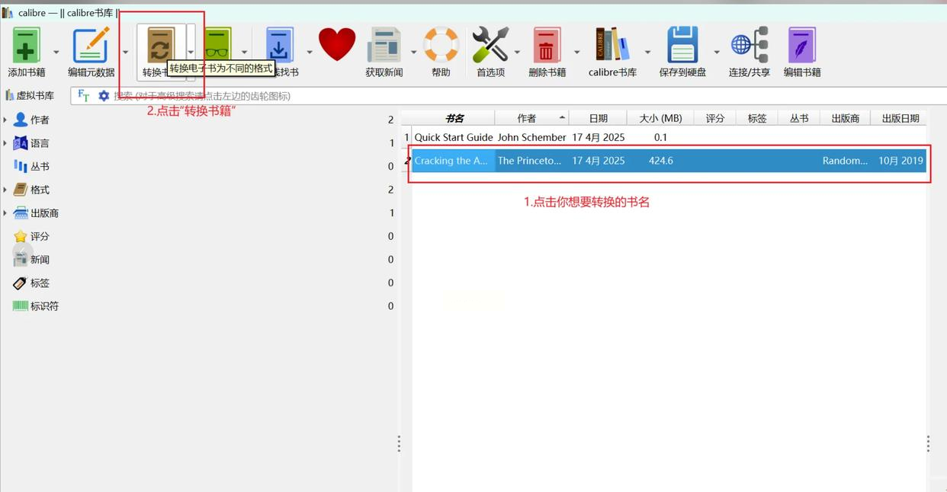This screenshot has height=492, width=947.
Task: Open Get books dropdown arrow
Action: coord(310,53)
